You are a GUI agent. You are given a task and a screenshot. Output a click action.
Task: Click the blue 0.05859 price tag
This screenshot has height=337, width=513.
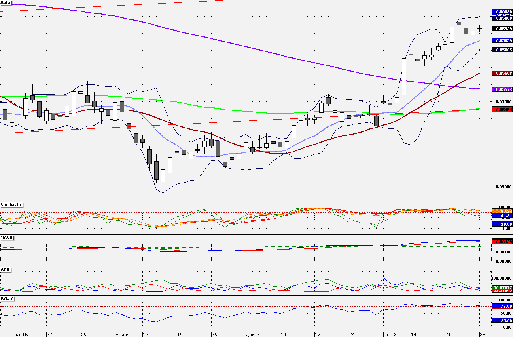502,41
